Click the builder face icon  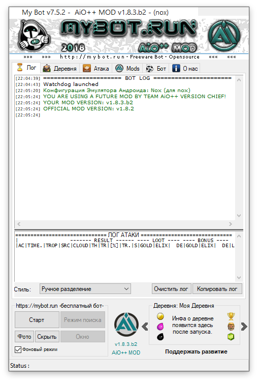[x=231, y=327]
